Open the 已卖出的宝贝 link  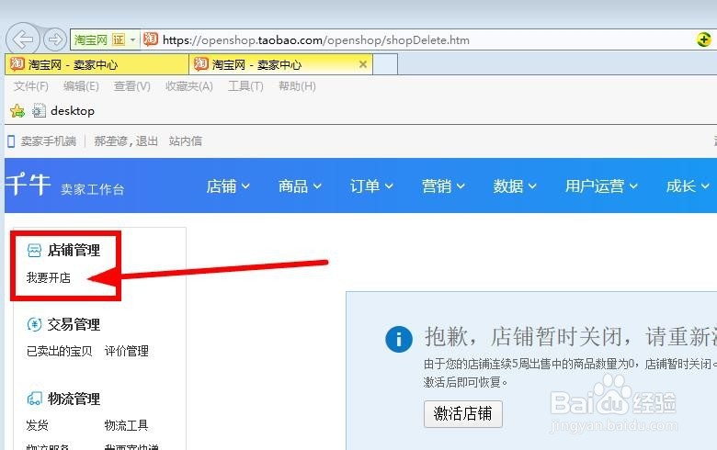60,351
